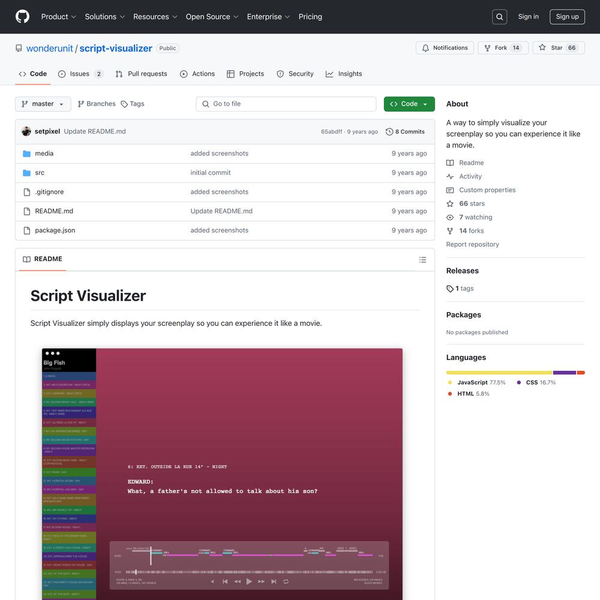The height and width of the screenshot is (600, 600).
Task: Select the README tab heading
Action: click(43, 259)
